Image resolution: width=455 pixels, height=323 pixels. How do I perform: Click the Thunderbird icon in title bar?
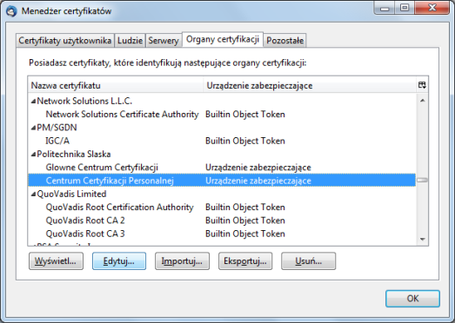click(x=11, y=11)
